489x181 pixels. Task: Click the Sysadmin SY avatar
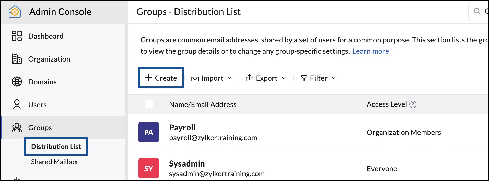[149, 168]
